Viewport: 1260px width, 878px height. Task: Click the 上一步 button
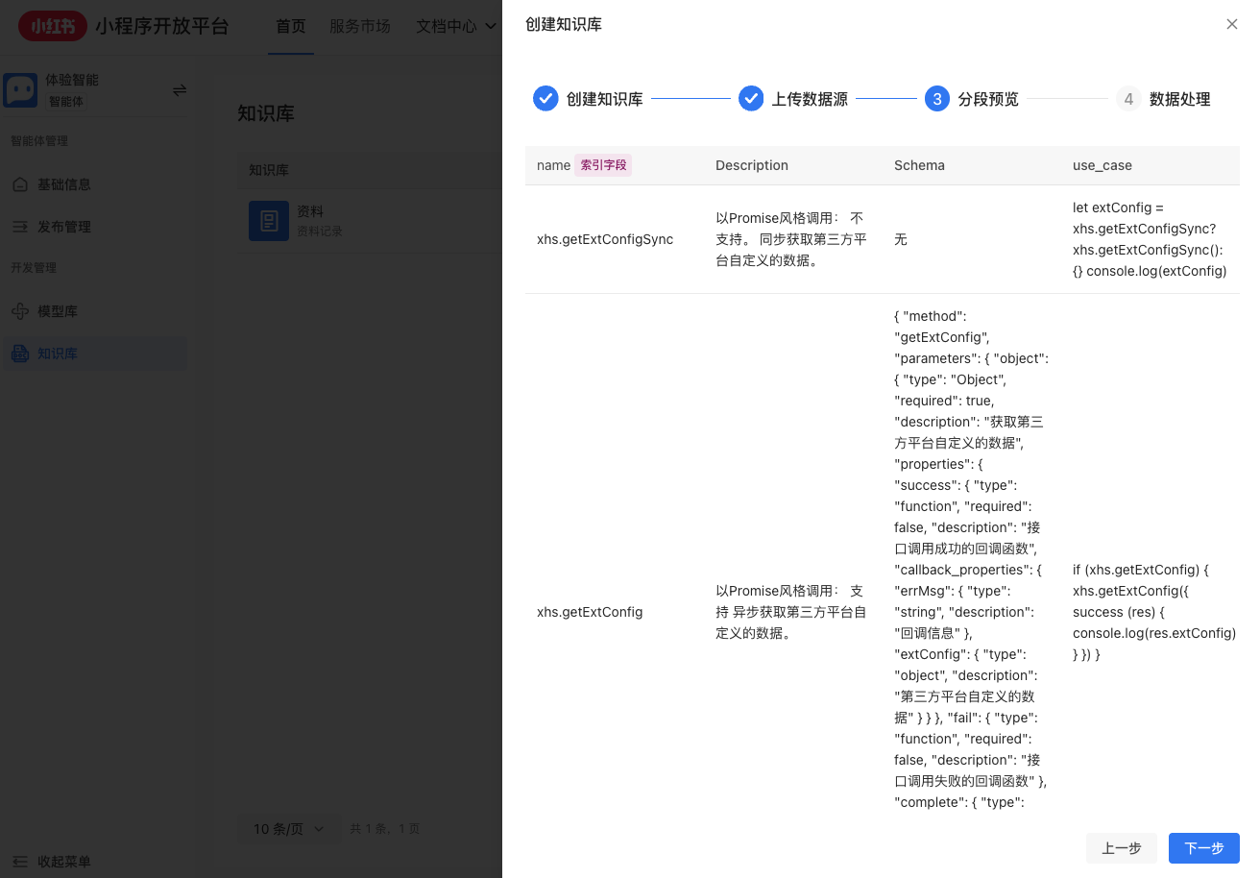click(1121, 848)
